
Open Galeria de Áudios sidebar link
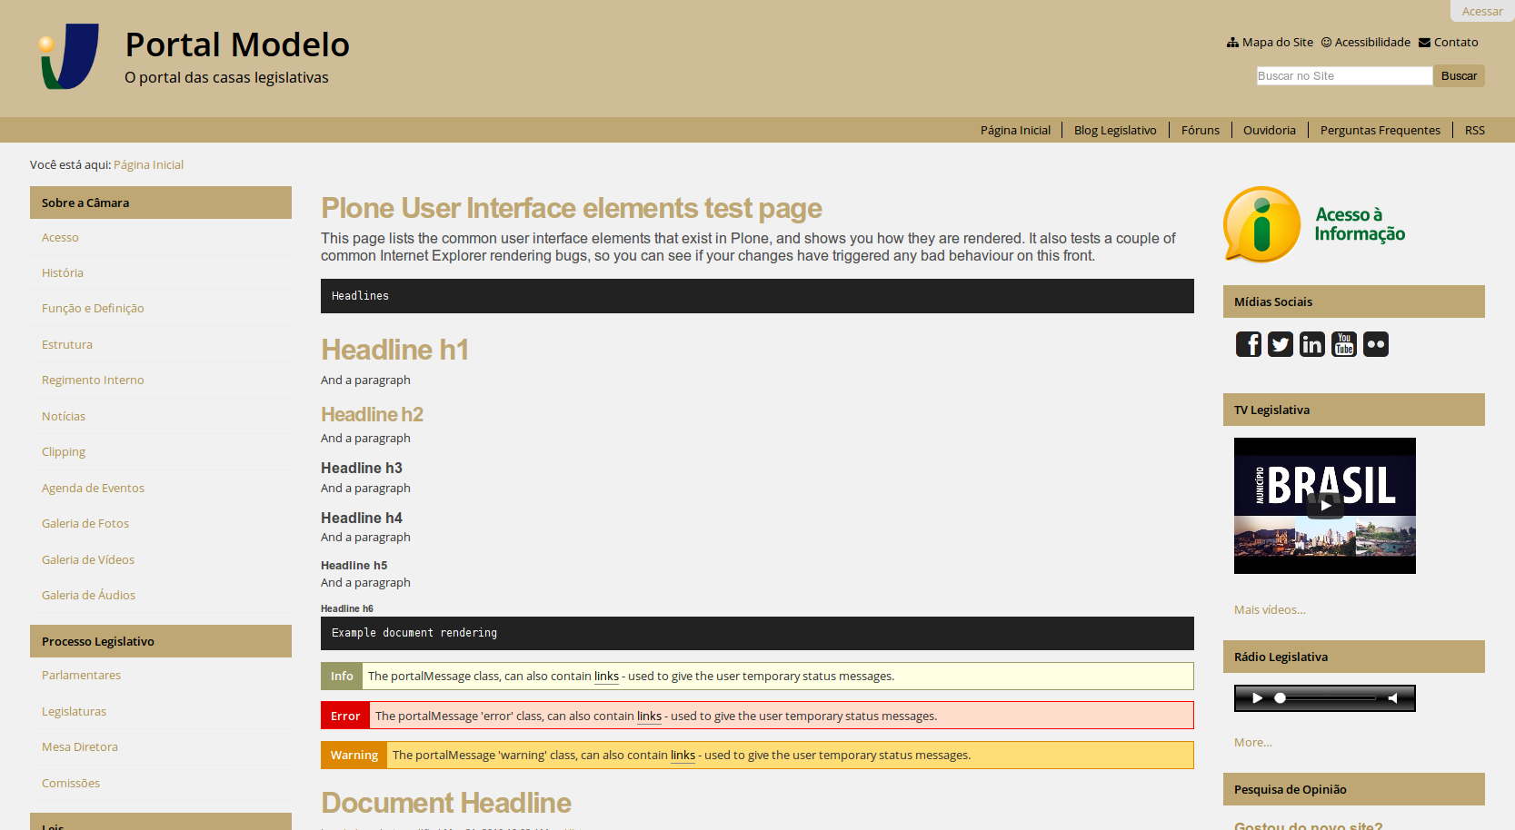88,595
